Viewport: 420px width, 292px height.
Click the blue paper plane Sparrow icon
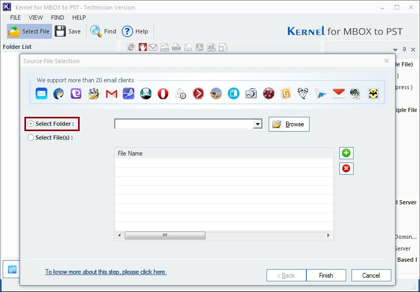point(320,94)
